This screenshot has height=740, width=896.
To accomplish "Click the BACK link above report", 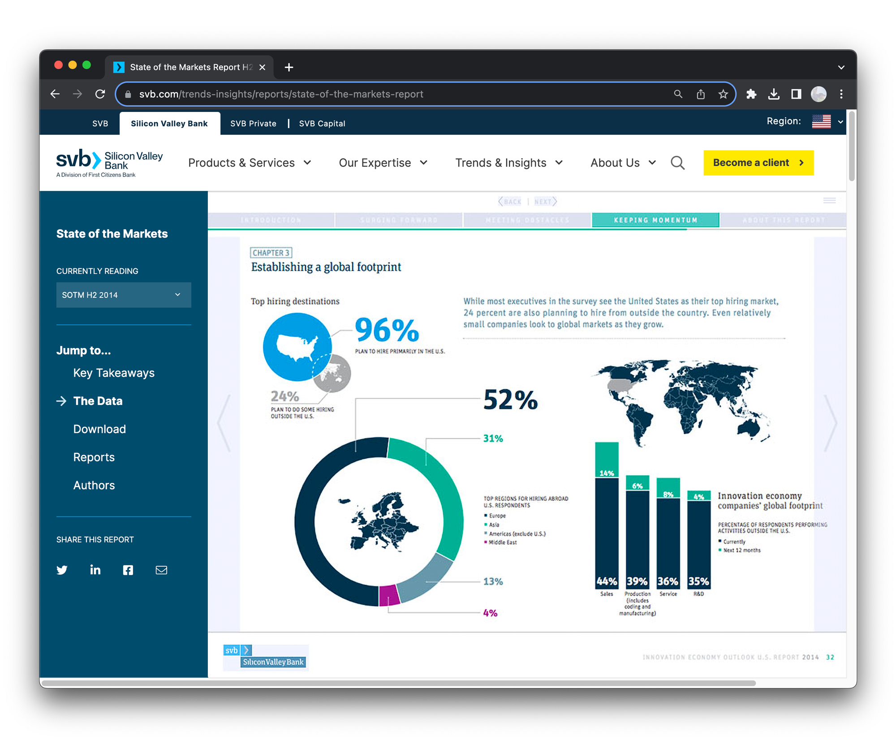I will 510,202.
